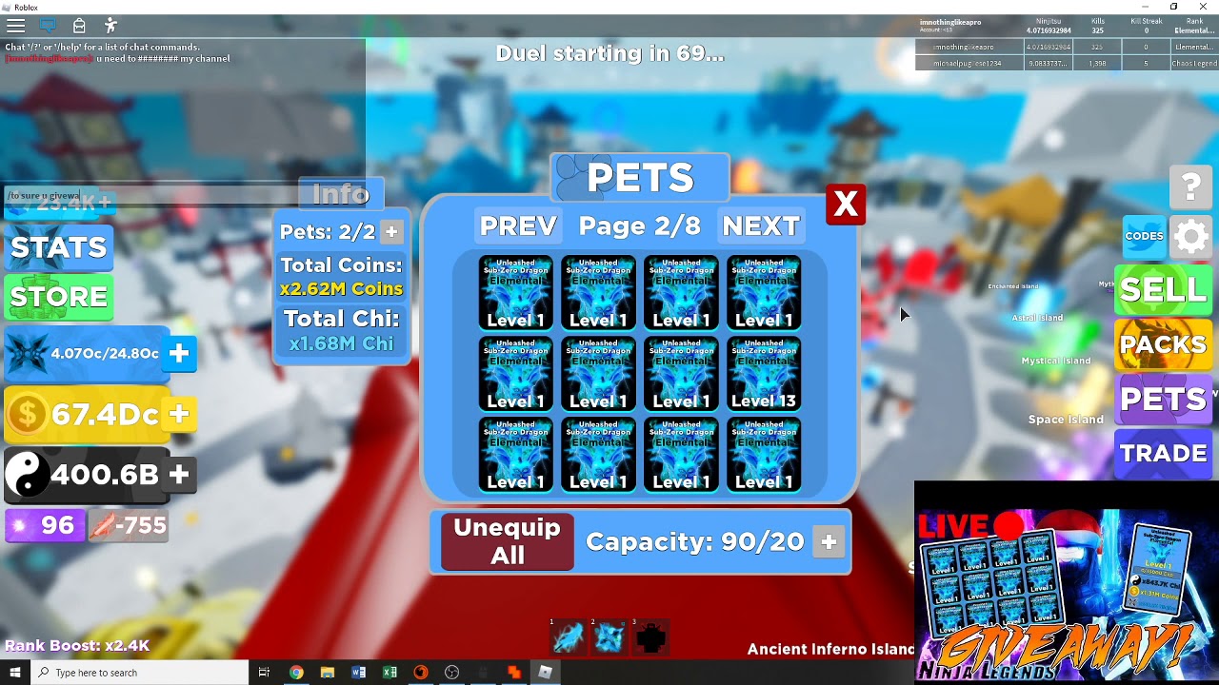Go to the PREV pets page
The image size is (1219, 685).
coord(518,225)
